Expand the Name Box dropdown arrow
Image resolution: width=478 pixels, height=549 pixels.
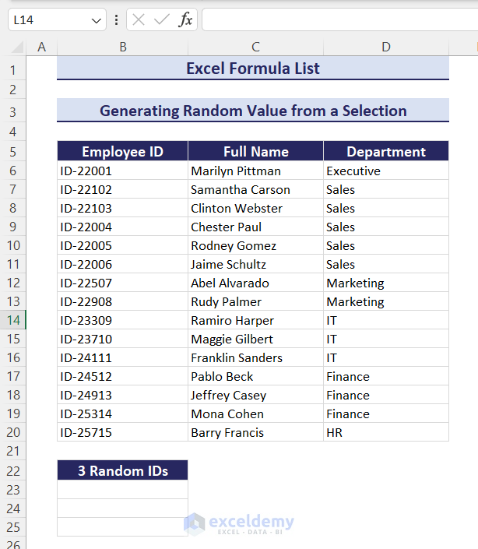(x=96, y=20)
